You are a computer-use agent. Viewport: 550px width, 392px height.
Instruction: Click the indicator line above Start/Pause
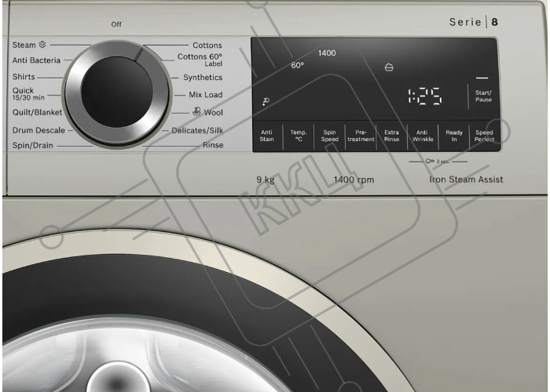coord(482,78)
